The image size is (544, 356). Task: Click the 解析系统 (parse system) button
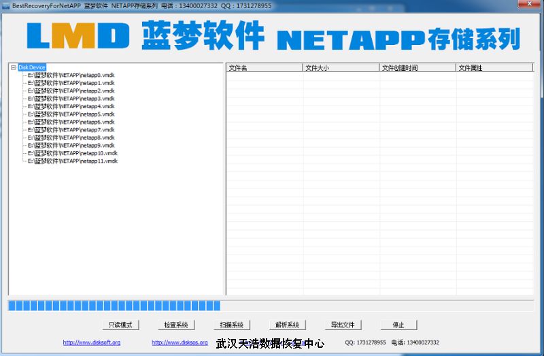[287, 325]
